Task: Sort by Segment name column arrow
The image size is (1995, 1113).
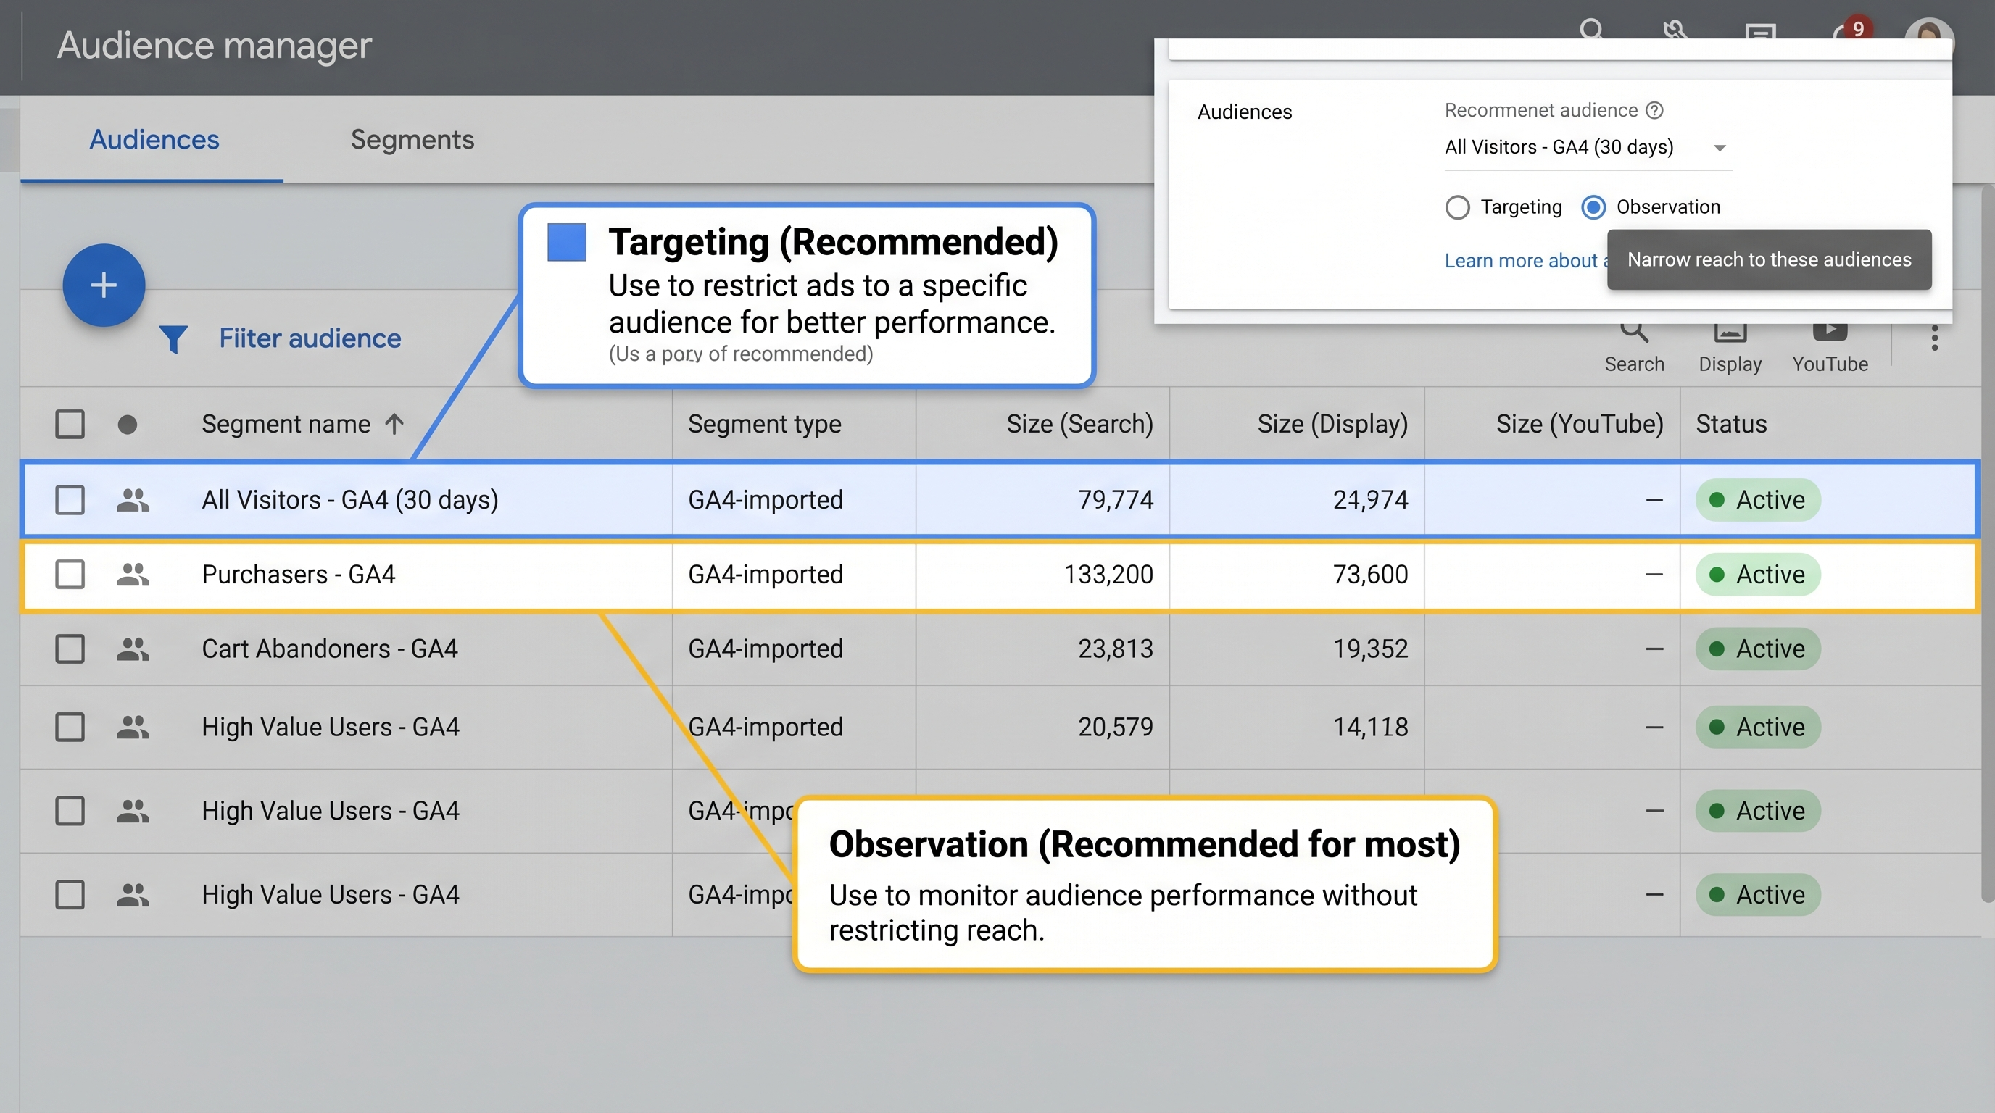Action: 394,424
